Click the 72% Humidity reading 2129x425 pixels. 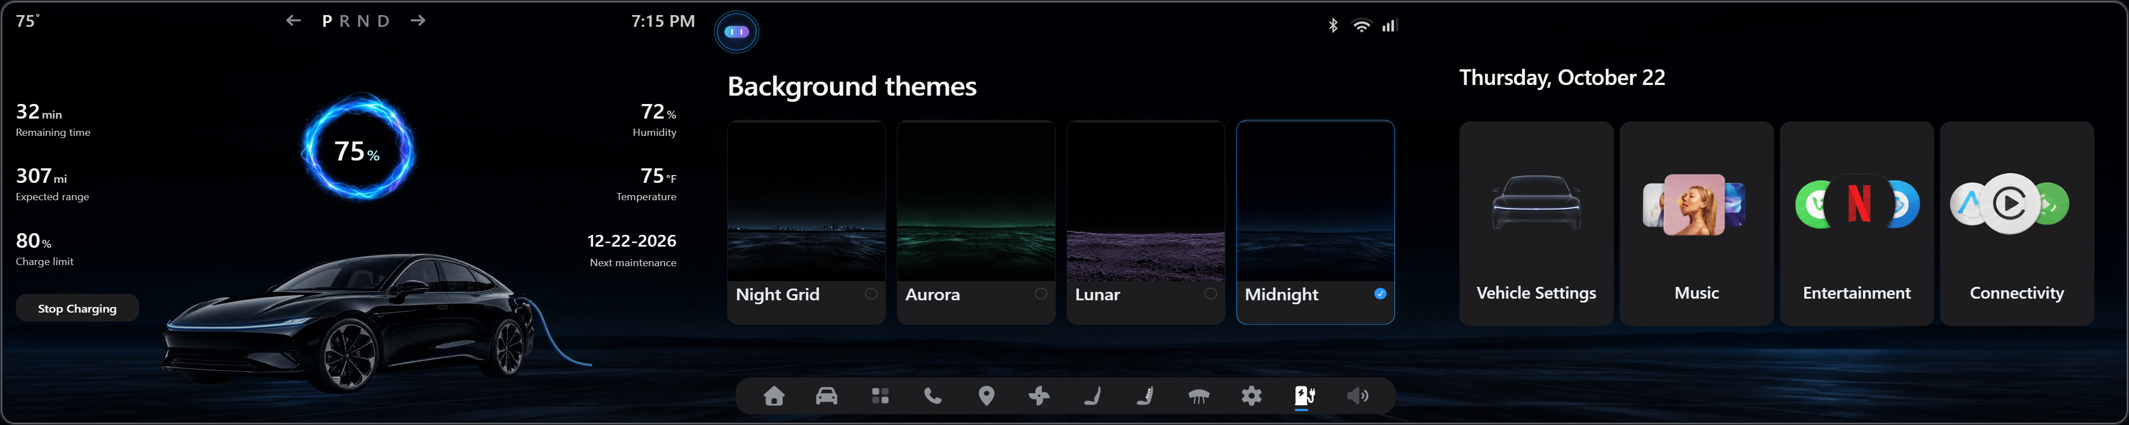pyautogui.click(x=658, y=112)
